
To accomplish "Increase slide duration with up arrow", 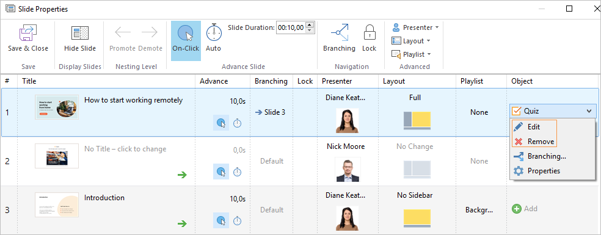I will point(310,25).
